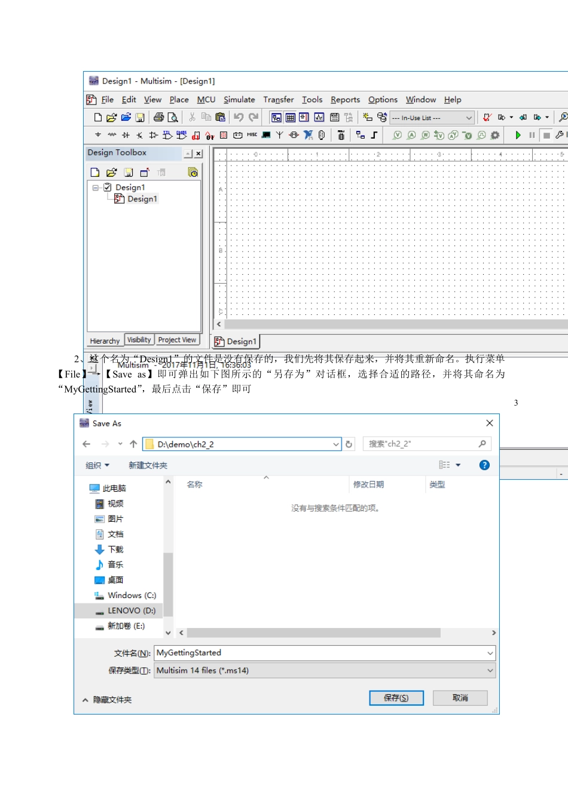Toggle Design1 checkbox in Design Toolbox tree
This screenshot has width=568, height=803.
click(x=108, y=188)
